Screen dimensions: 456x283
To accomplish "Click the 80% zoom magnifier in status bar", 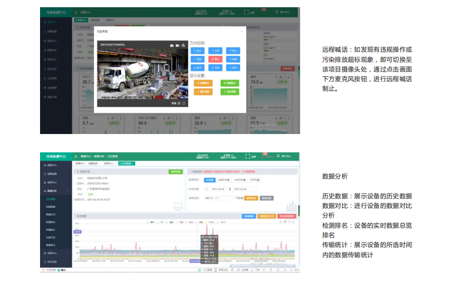I will [291, 270].
